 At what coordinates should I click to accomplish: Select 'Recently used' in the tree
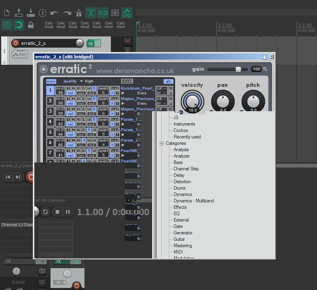point(187,137)
